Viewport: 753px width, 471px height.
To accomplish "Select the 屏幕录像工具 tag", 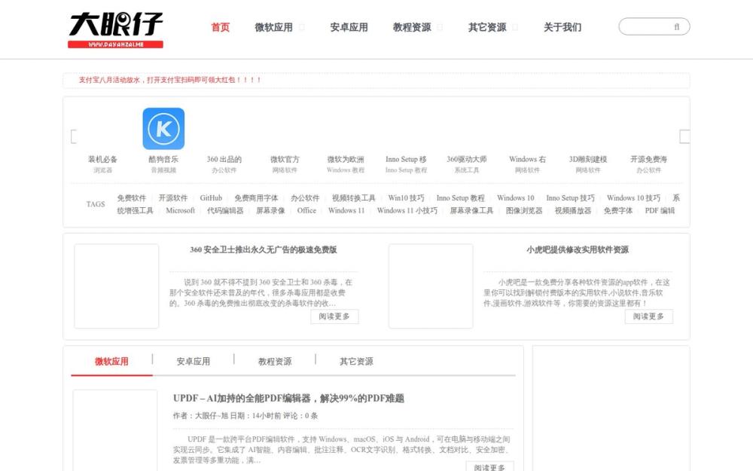I will point(471,210).
